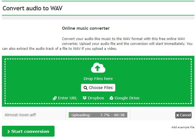Click the Start conversion button

click(x=28, y=131)
